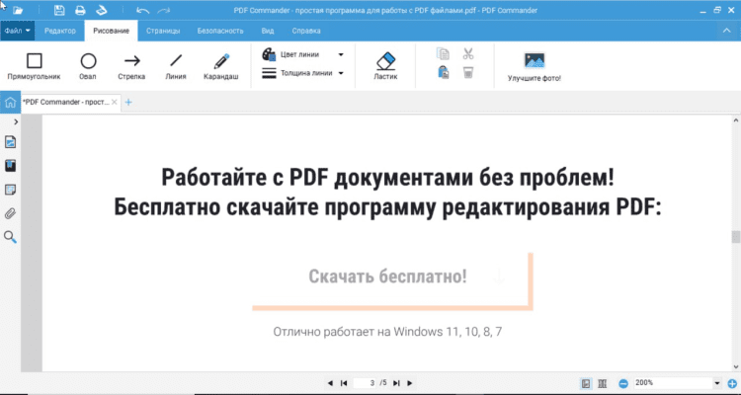Image resolution: width=741 pixels, height=395 pixels.
Task: Go to the home screen icon
Action: coord(10,102)
